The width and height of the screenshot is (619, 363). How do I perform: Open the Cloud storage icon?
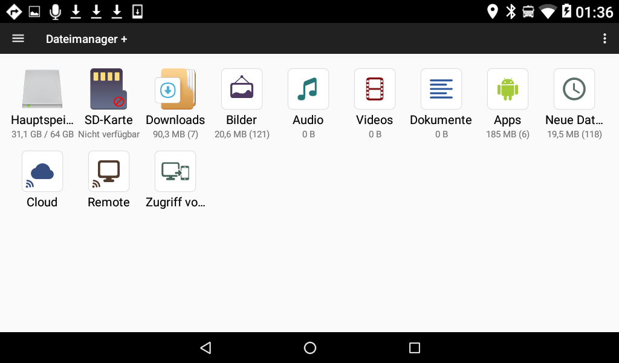point(42,172)
